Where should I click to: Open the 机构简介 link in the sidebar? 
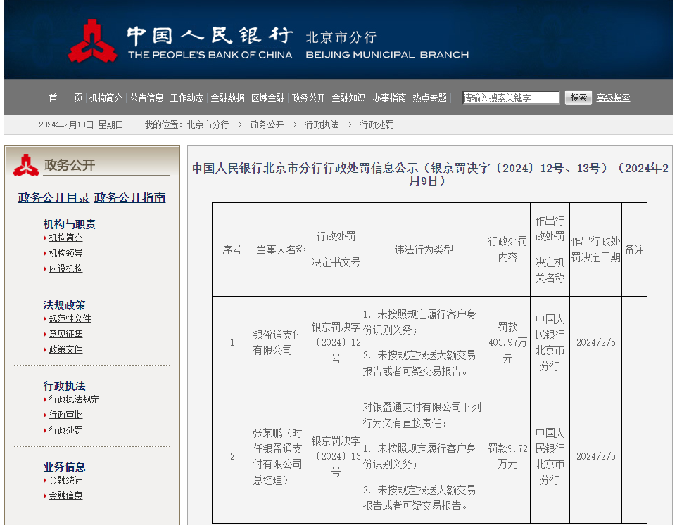click(65, 238)
